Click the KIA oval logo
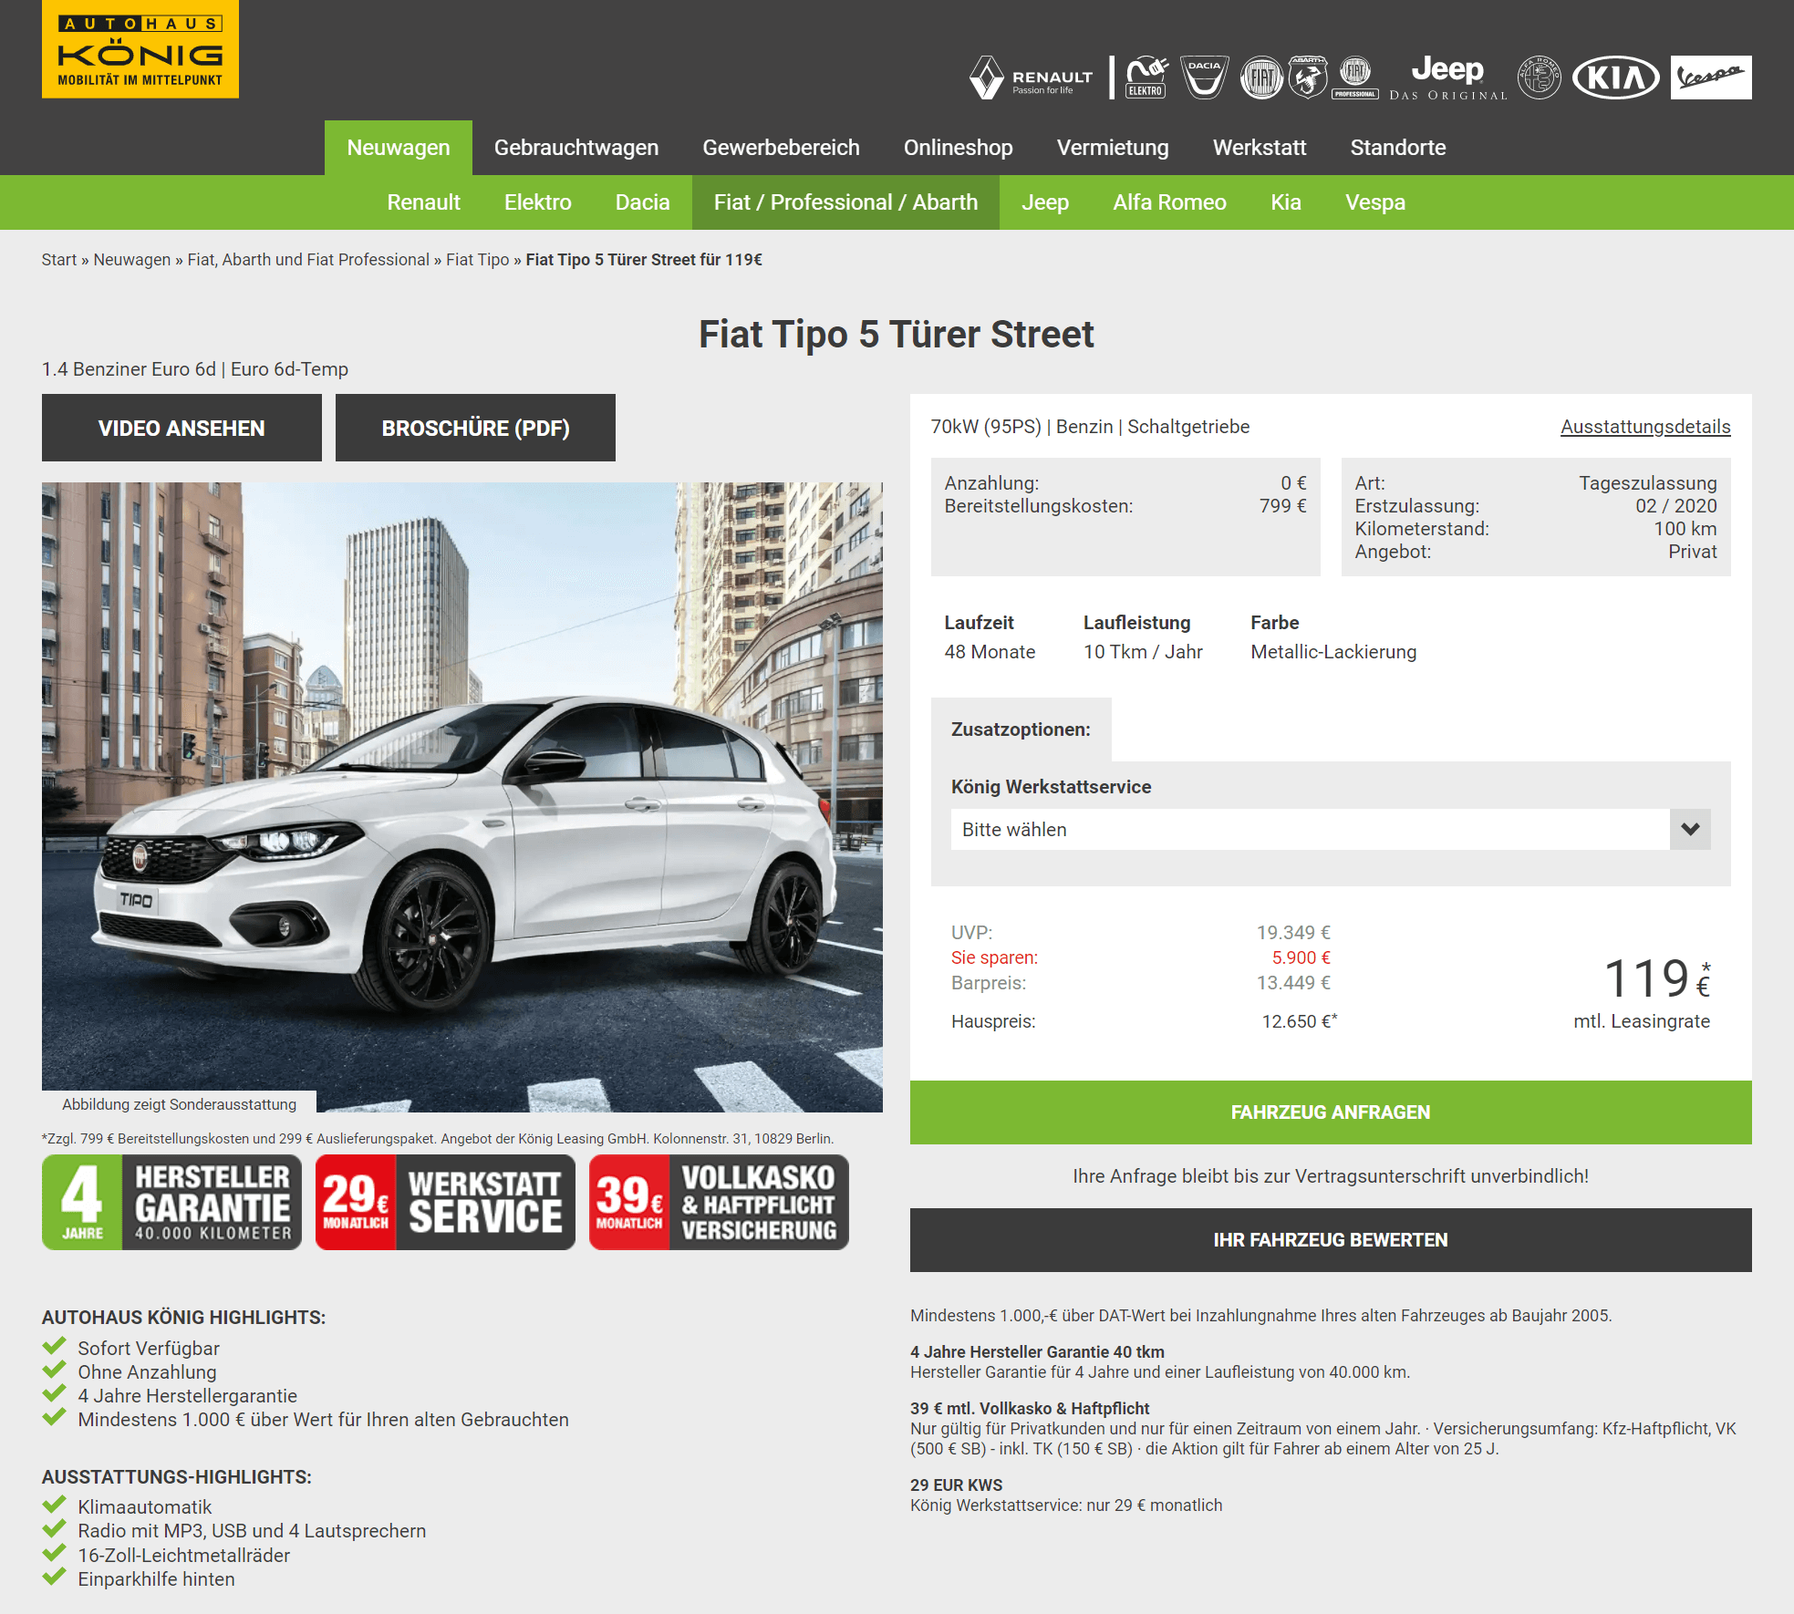The width and height of the screenshot is (1794, 1614). pyautogui.click(x=1616, y=78)
